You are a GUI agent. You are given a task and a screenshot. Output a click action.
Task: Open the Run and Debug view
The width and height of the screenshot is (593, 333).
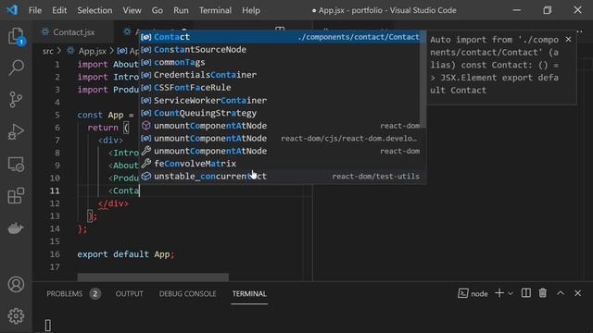pyautogui.click(x=16, y=132)
